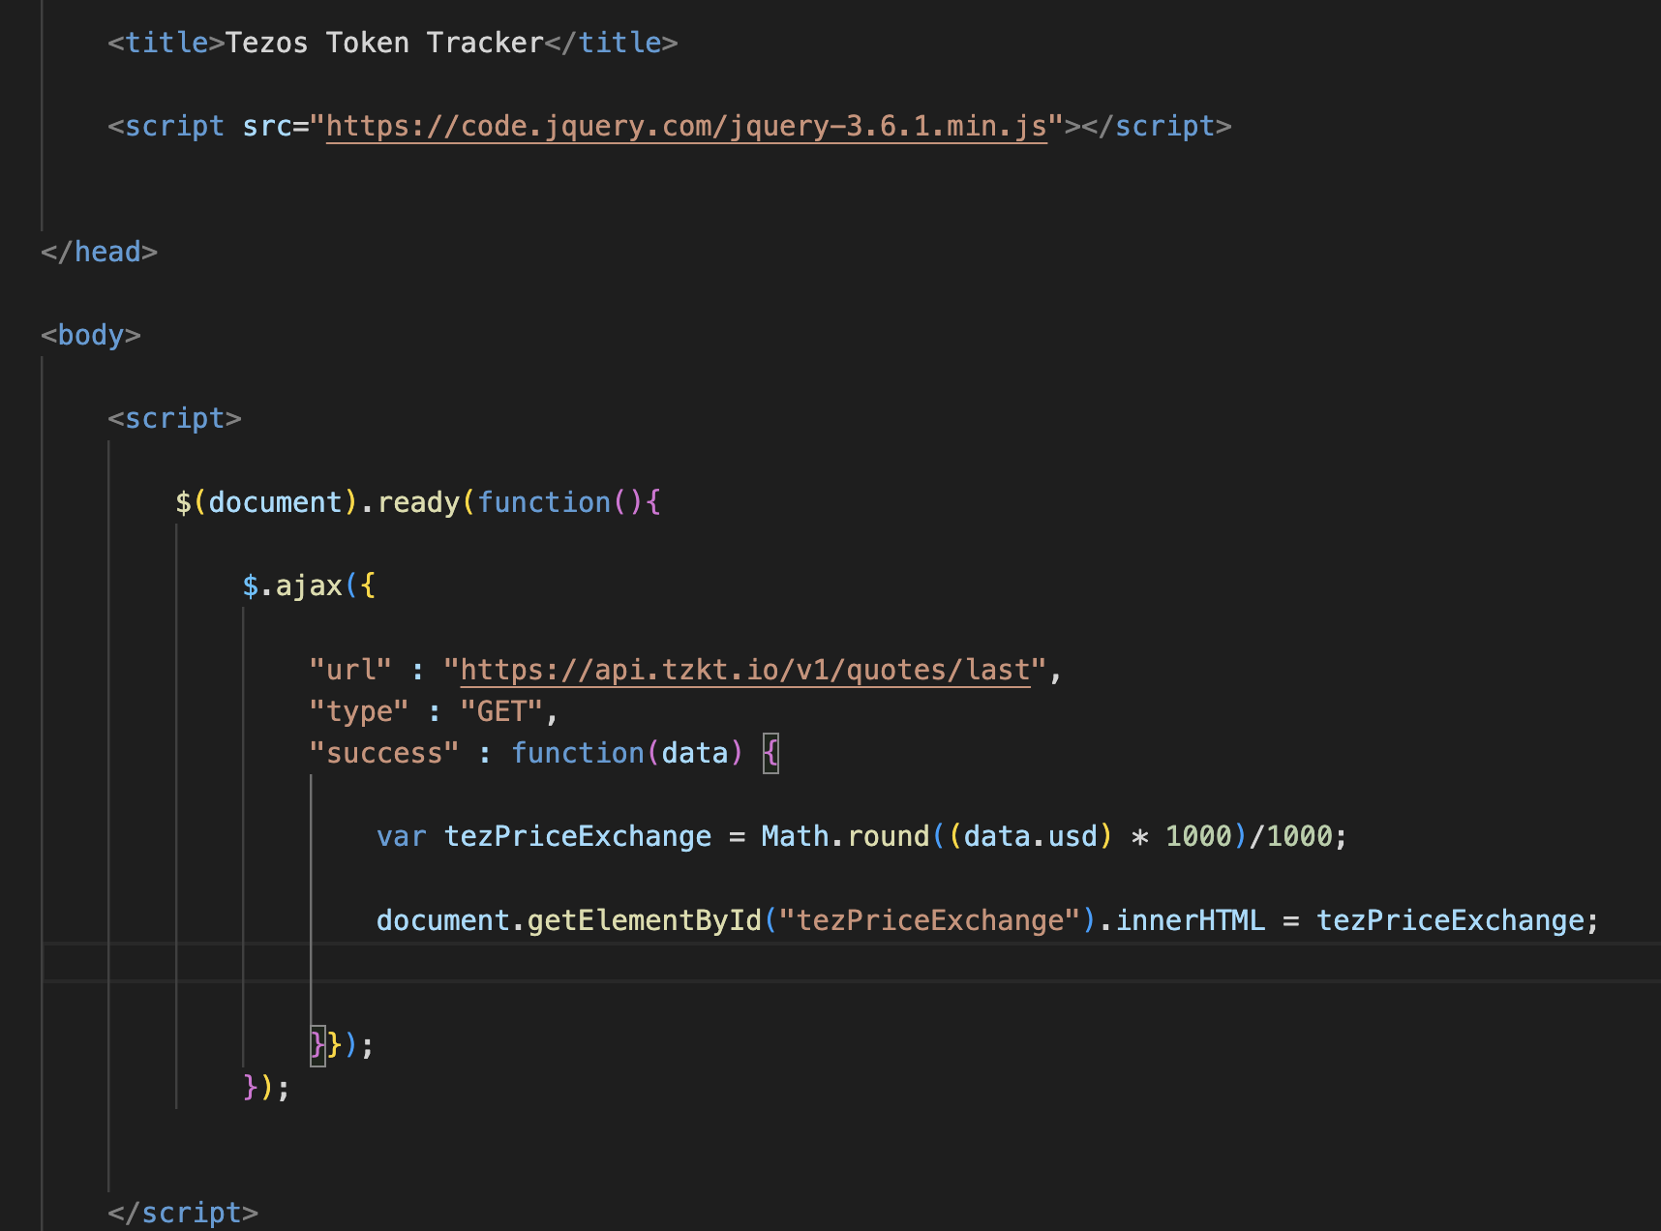Click the var keyword
Image resolution: width=1661 pixels, height=1231 pixels.
401,837
